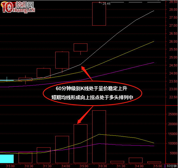Click the 27.00 price axis label

pyautogui.click(x=173, y=26)
